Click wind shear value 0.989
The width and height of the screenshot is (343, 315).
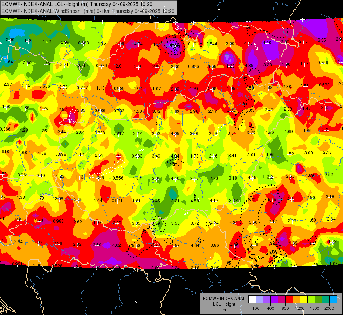119,88
